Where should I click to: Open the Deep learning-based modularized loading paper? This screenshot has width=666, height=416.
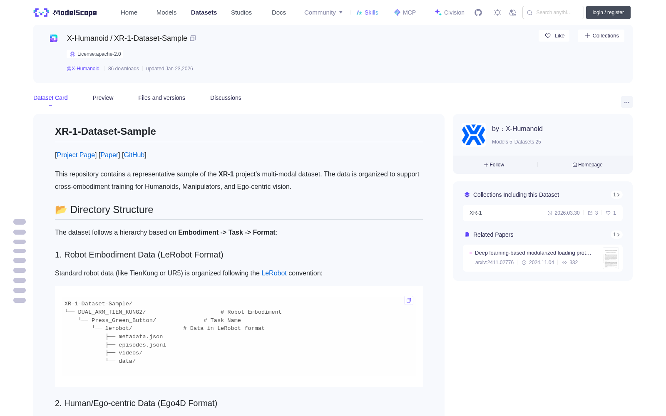[x=533, y=253]
